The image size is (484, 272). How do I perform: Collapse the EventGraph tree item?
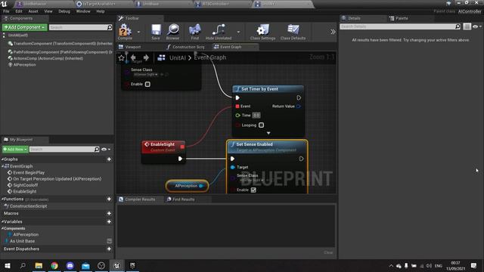3,166
